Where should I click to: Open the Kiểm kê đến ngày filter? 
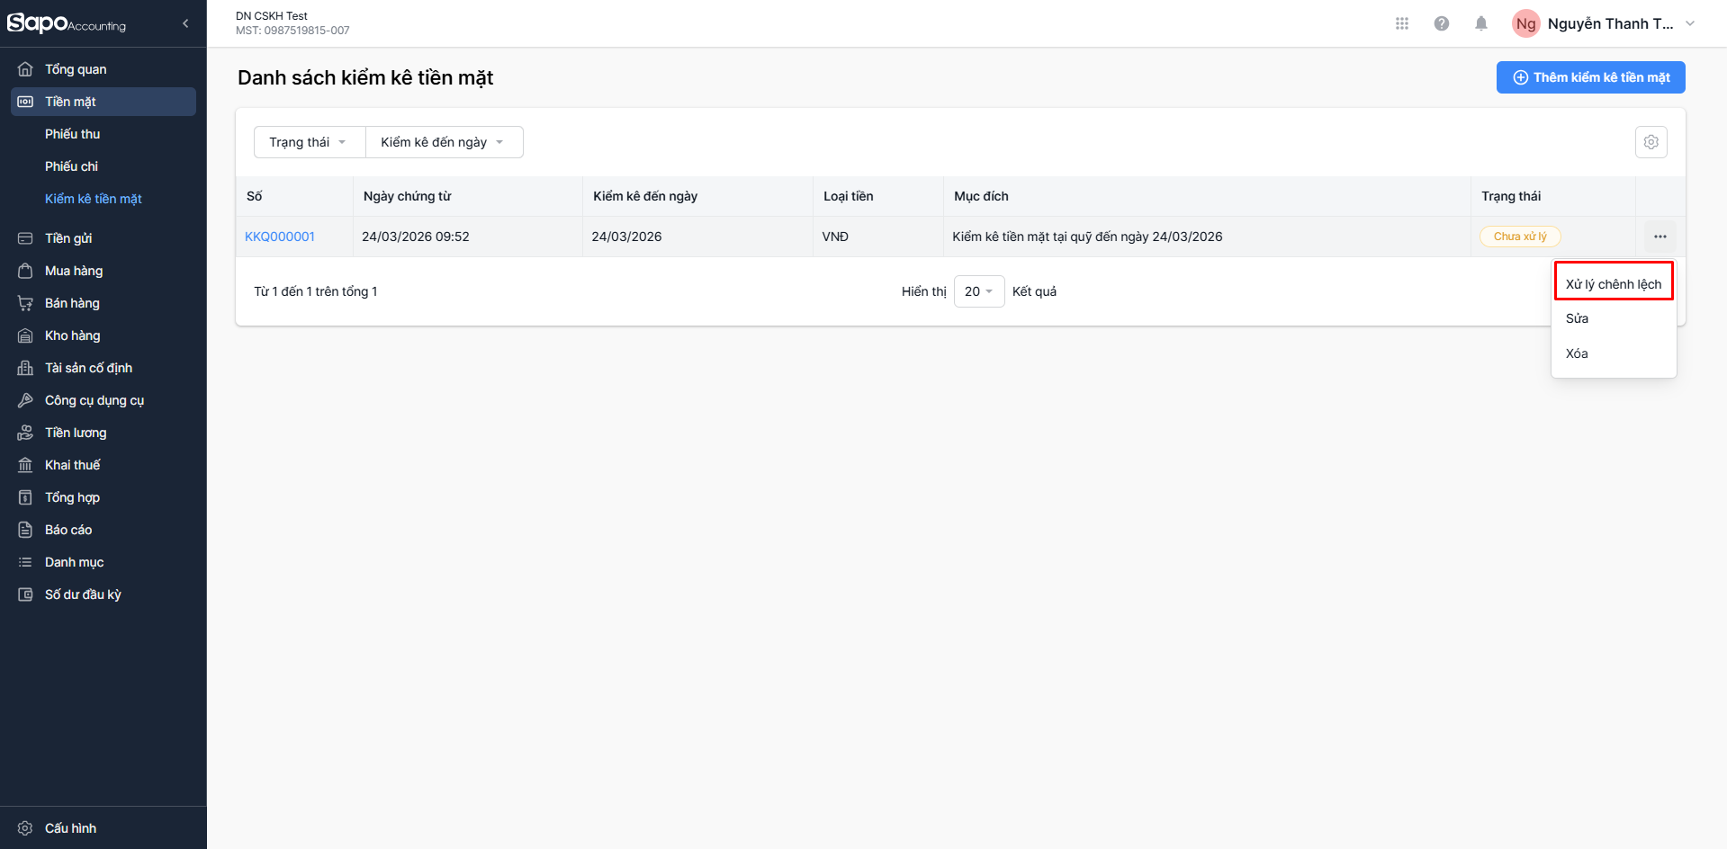443,142
